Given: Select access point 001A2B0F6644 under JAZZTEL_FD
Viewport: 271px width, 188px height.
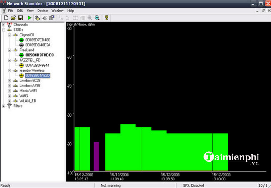Looking at the screenshot, I should pos(37,65).
